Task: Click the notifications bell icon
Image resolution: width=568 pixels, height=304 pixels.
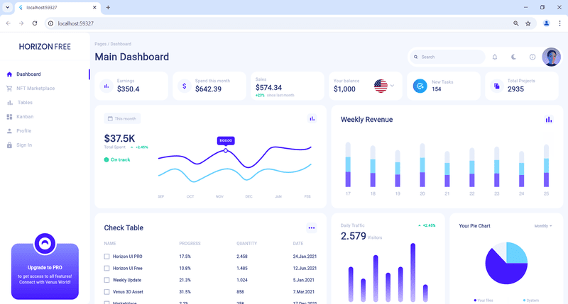Action: (494, 57)
